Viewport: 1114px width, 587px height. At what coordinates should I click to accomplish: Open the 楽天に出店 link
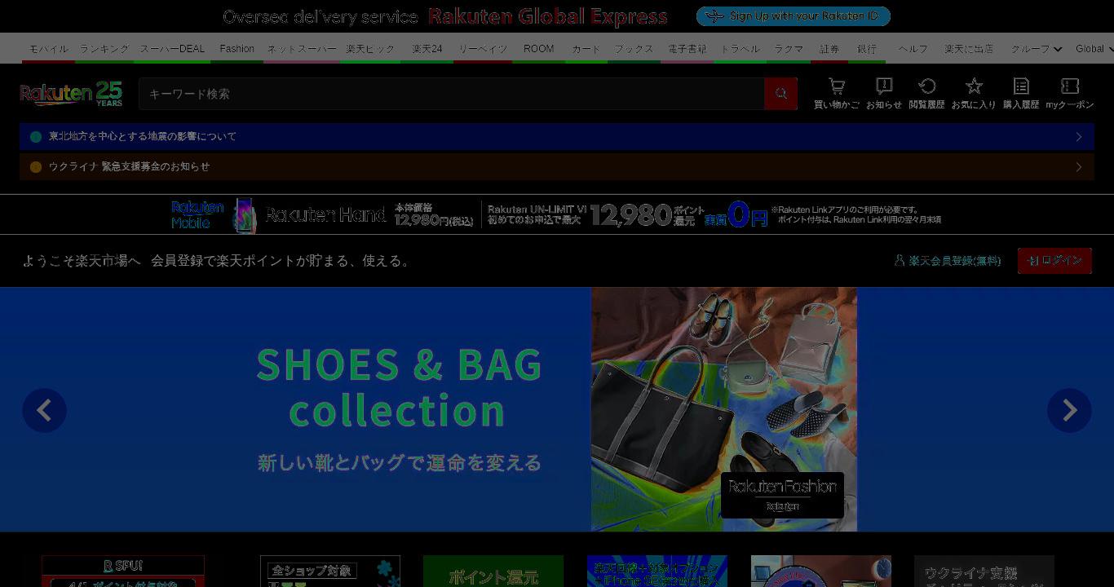click(969, 49)
